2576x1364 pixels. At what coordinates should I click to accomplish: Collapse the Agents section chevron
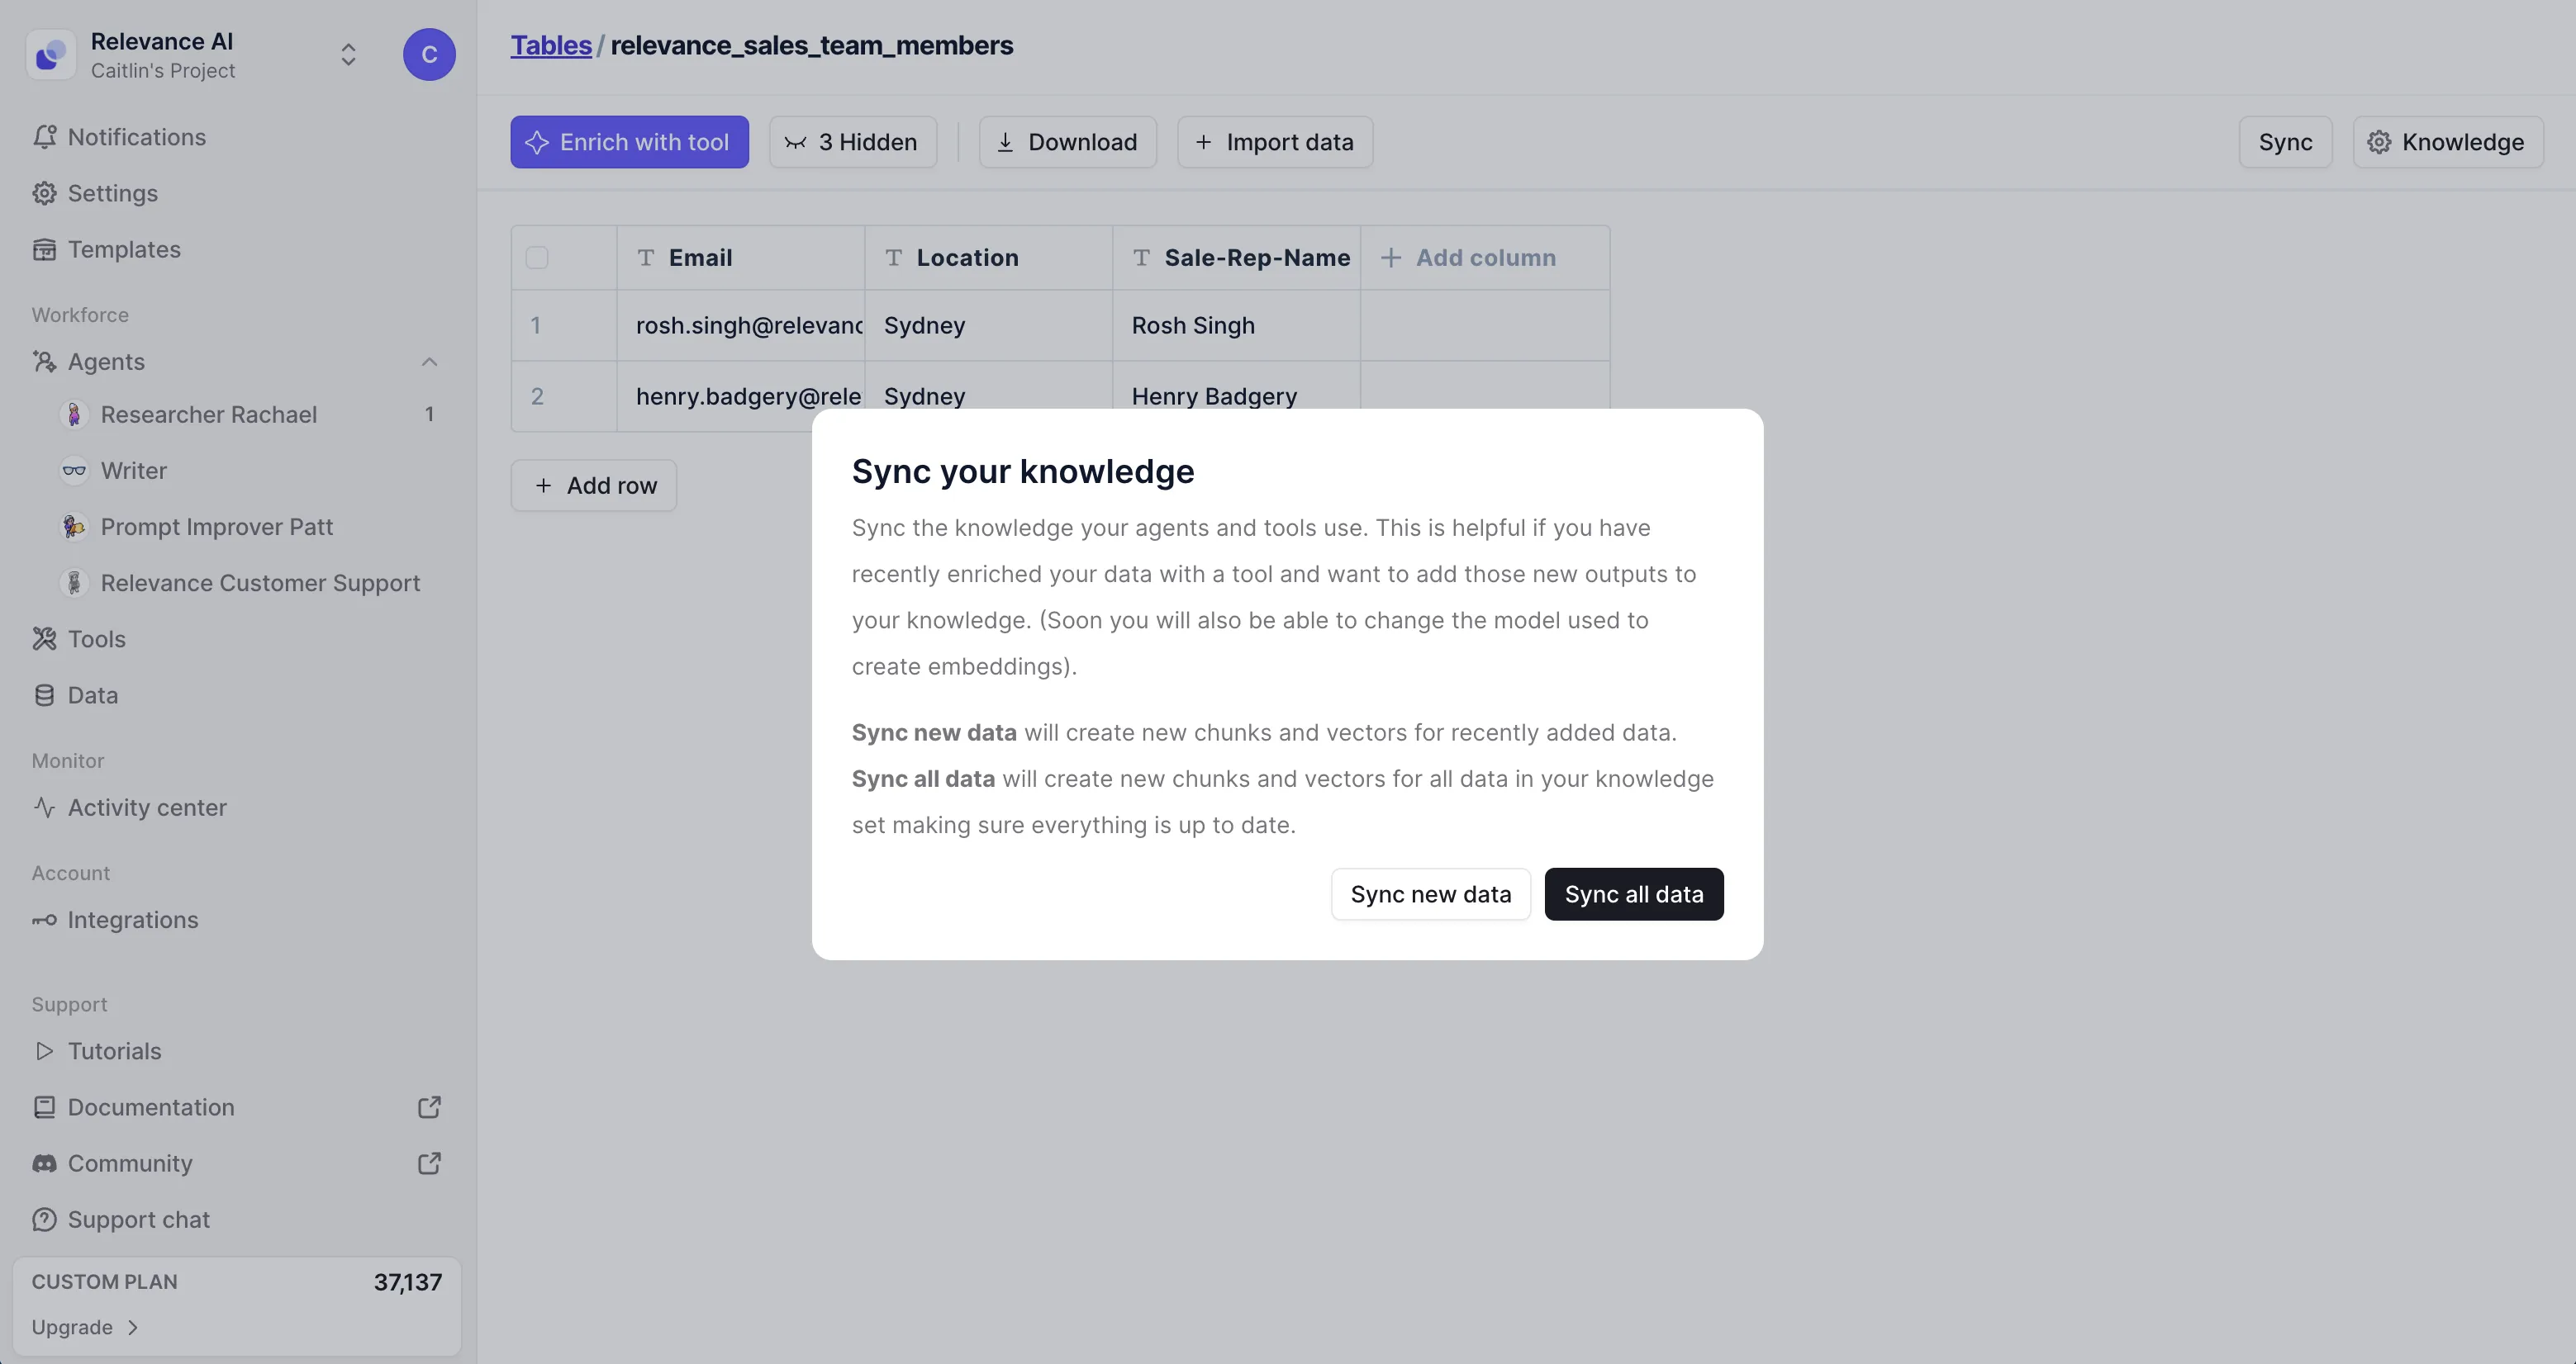[429, 362]
